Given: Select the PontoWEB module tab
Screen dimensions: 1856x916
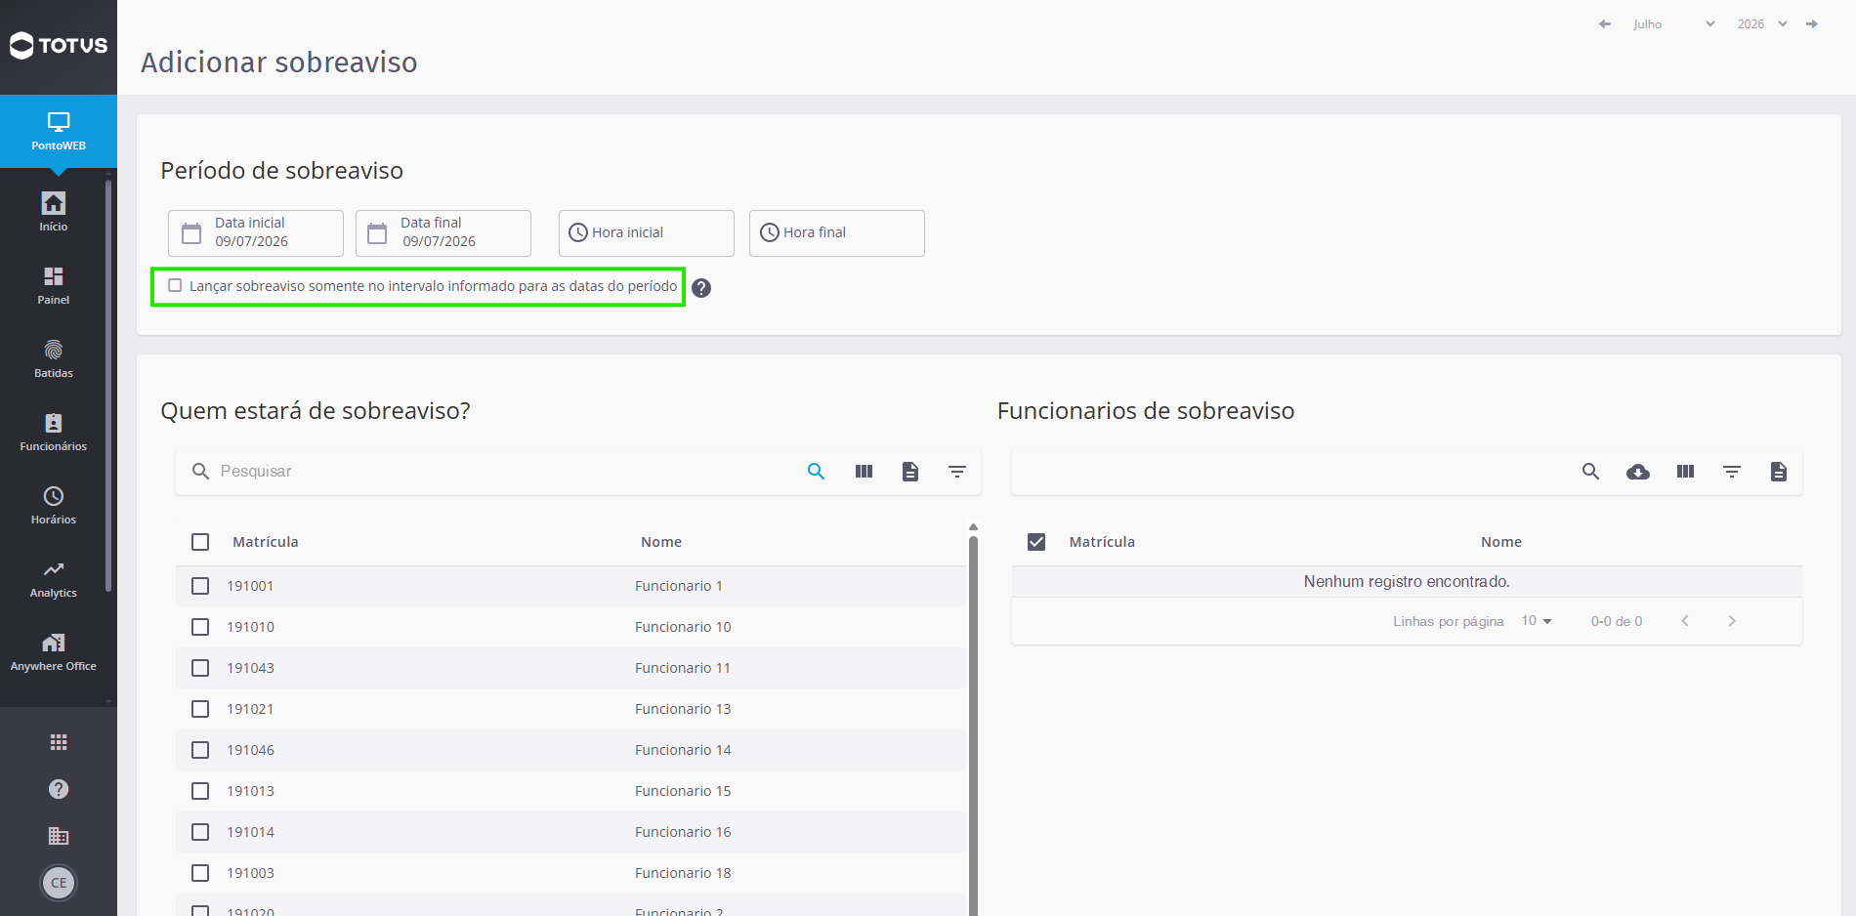Looking at the screenshot, I should click(59, 132).
